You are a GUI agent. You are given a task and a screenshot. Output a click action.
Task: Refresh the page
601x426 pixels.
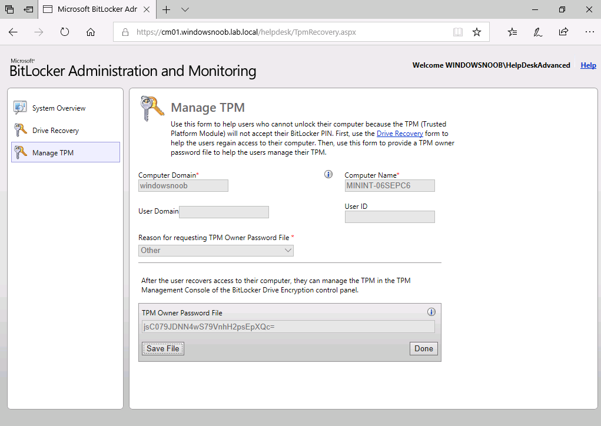coord(65,32)
